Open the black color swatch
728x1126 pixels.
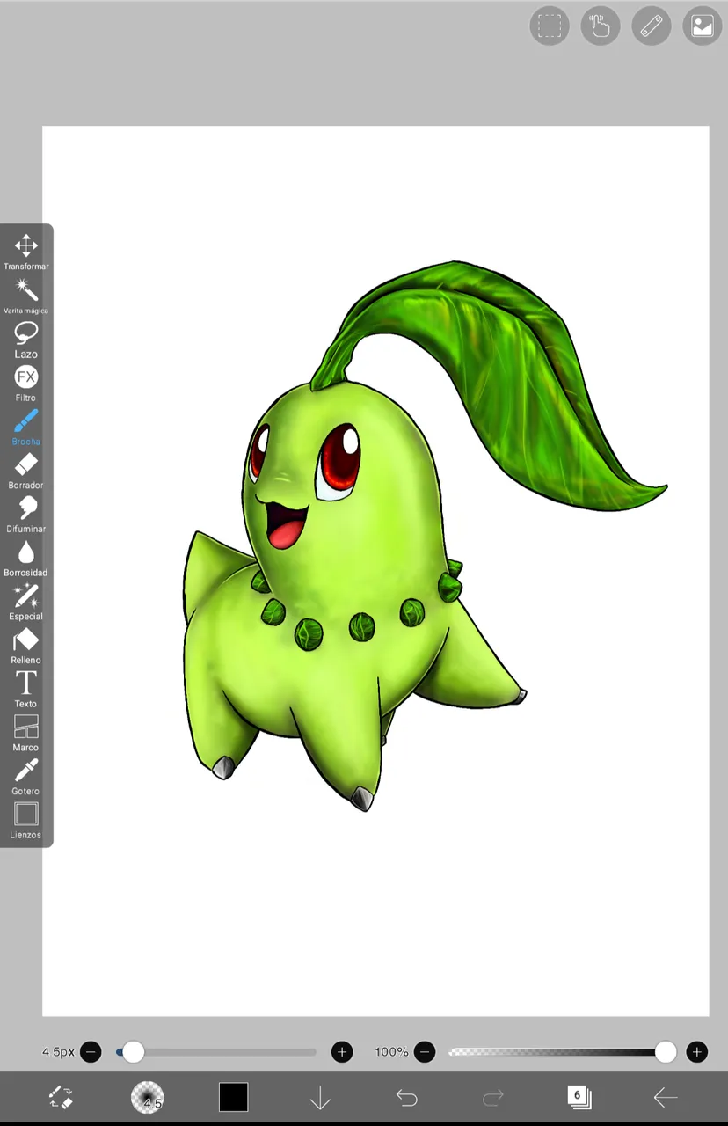233,1097
